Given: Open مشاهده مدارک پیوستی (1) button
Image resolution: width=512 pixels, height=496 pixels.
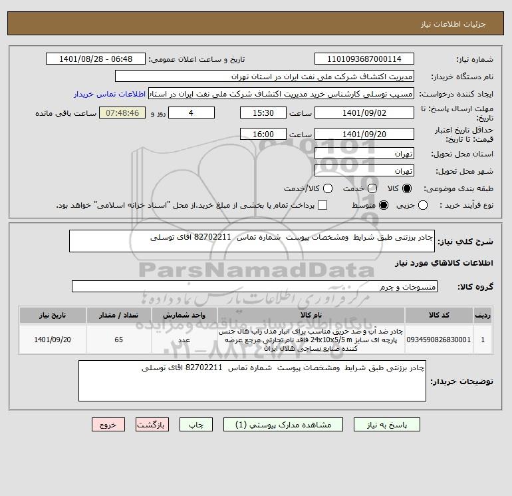Looking at the screenshot, I should pos(283,424).
